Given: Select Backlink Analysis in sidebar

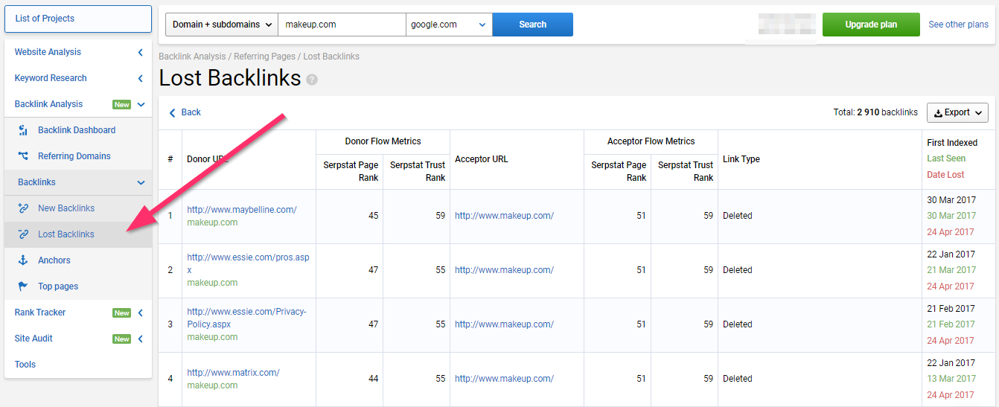Looking at the screenshot, I should [48, 104].
